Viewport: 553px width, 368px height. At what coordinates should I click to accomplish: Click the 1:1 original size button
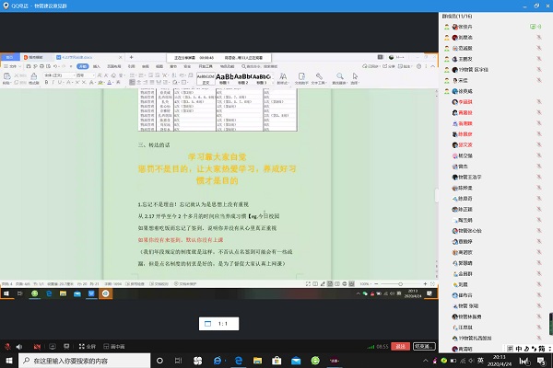pyautogui.click(x=222, y=324)
